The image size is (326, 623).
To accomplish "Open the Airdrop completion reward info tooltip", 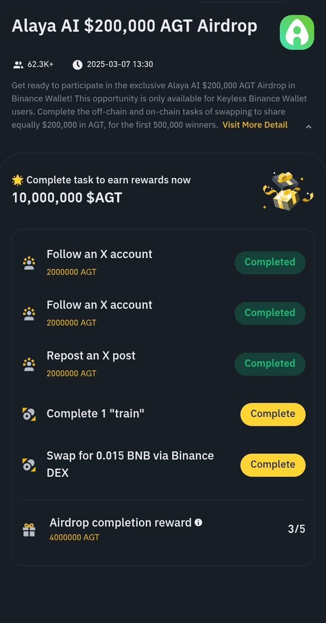I will click(198, 522).
